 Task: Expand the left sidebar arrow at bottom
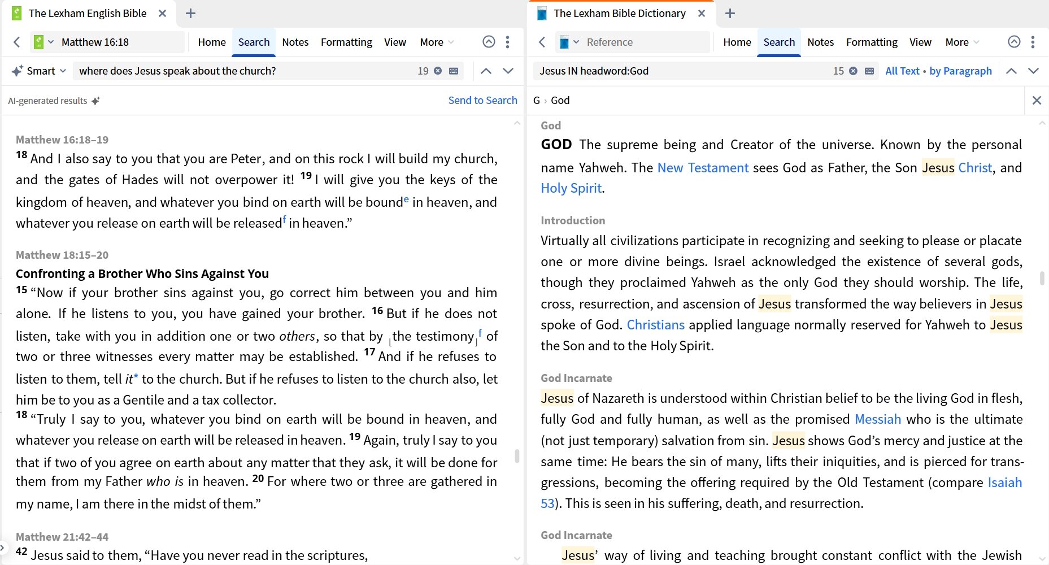3,547
